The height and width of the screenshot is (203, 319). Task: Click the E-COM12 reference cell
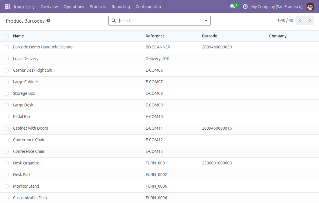[x=154, y=140]
